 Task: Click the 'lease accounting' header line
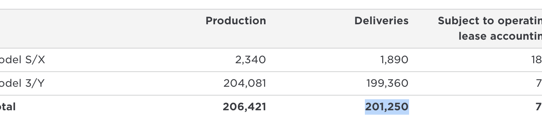[500, 36]
